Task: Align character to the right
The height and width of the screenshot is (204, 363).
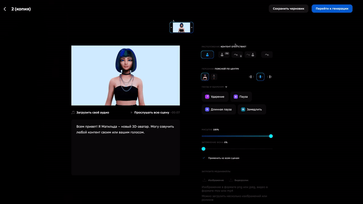Action: coord(270,77)
